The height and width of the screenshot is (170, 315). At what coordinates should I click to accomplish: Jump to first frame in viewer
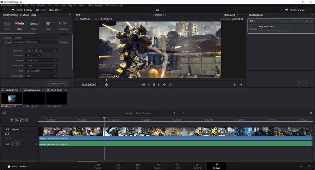[x=143, y=85]
